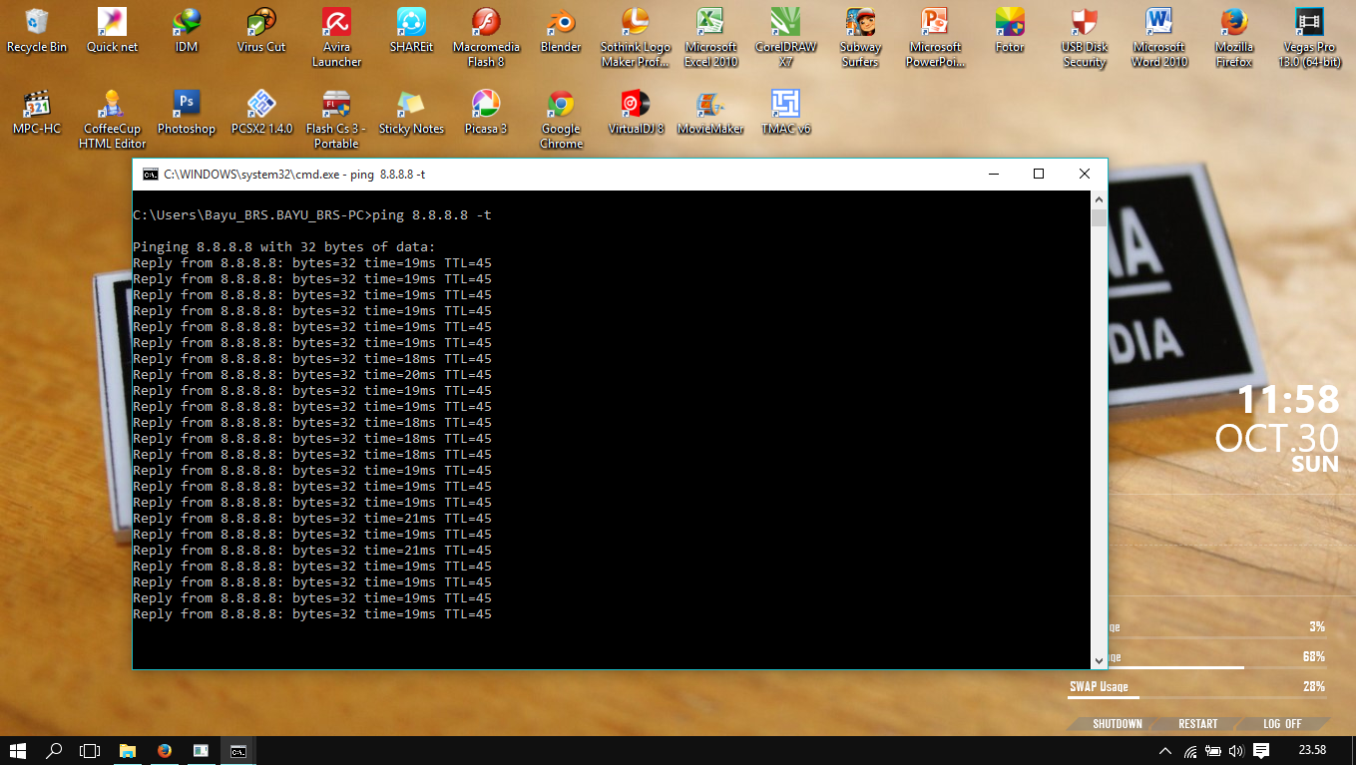Expand the hidden system tray icons
This screenshot has width=1356, height=765.
click(1164, 753)
